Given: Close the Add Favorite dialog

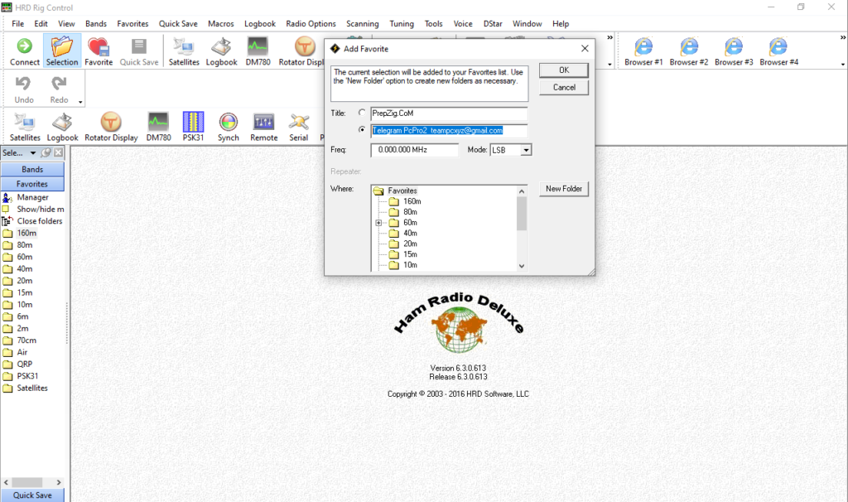Looking at the screenshot, I should (585, 49).
